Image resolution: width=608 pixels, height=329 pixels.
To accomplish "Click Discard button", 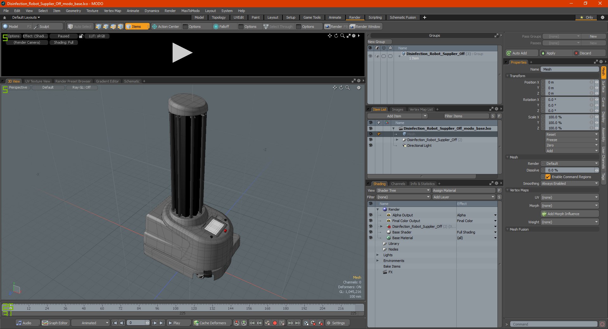I will tap(589, 53).
